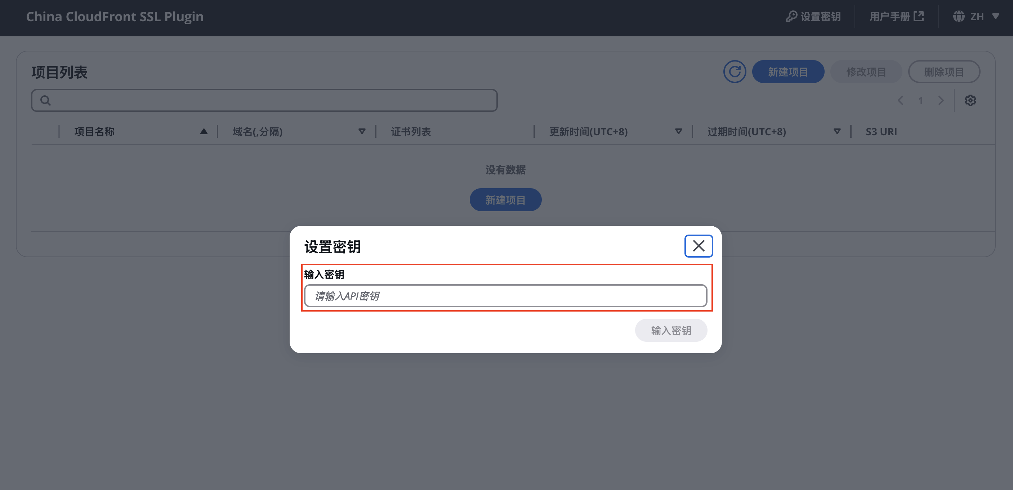Click the China CloudFront SSL Plugin title
1013x490 pixels.
pos(115,17)
